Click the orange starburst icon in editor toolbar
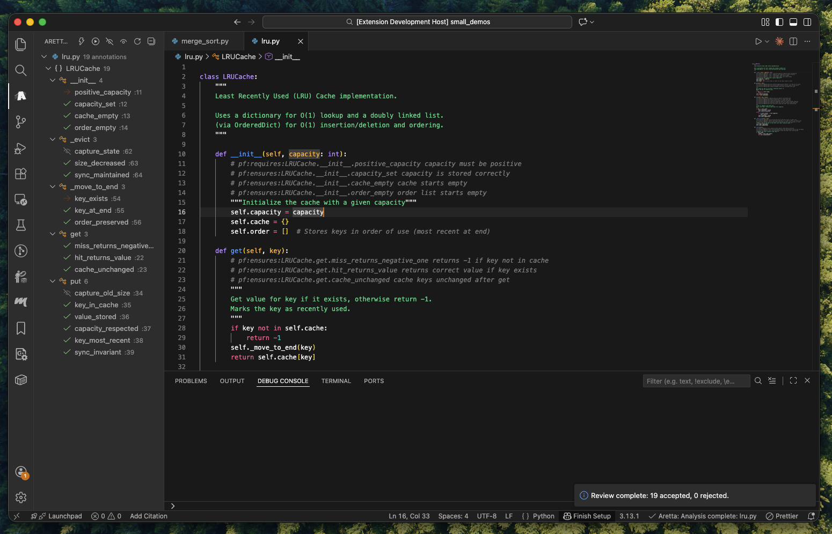 click(779, 41)
